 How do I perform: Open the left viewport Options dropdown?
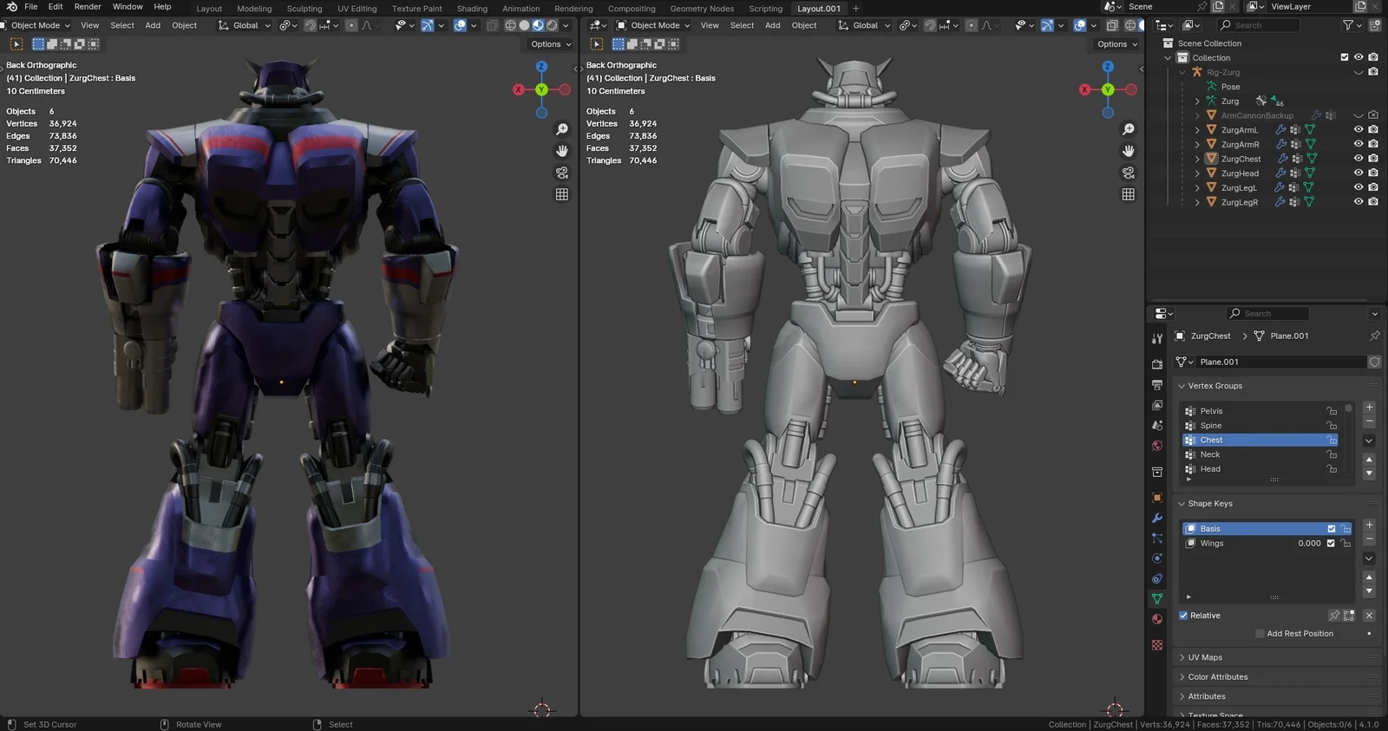pyautogui.click(x=551, y=44)
